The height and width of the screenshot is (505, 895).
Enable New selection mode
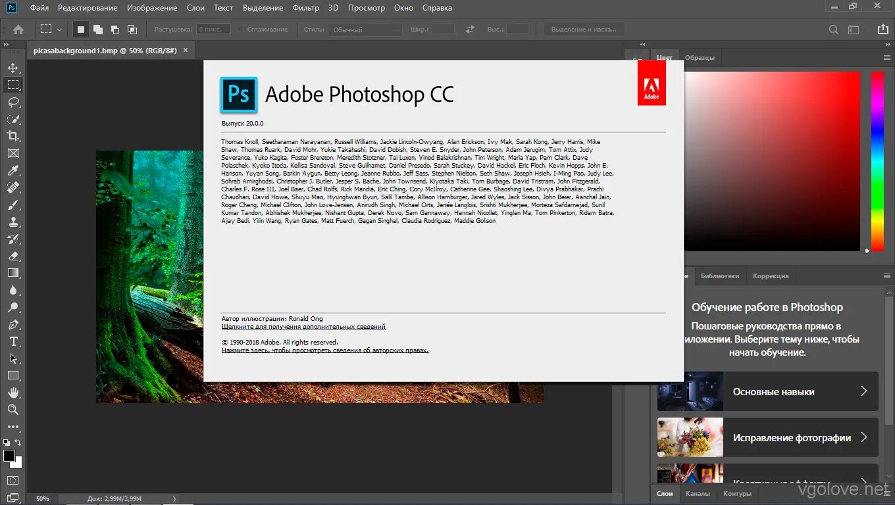click(x=80, y=30)
